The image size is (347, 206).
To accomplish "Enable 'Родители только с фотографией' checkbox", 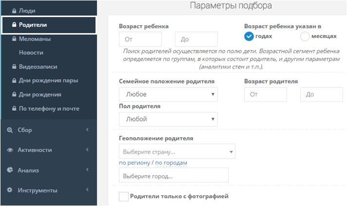I will point(124,196).
